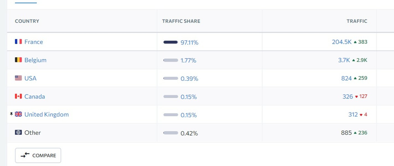
Task: Click the United Kingdom flag icon
Action: click(18, 114)
